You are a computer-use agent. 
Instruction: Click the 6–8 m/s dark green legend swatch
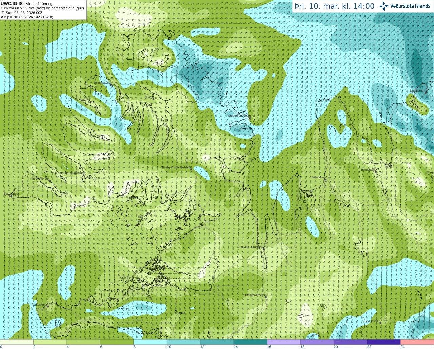click(117, 342)
